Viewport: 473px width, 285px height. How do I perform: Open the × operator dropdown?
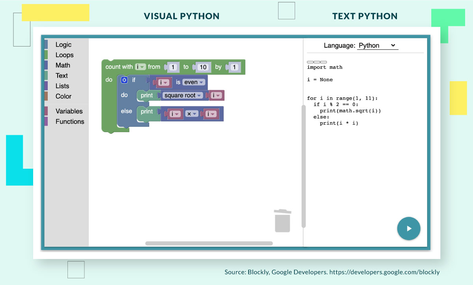(x=192, y=114)
